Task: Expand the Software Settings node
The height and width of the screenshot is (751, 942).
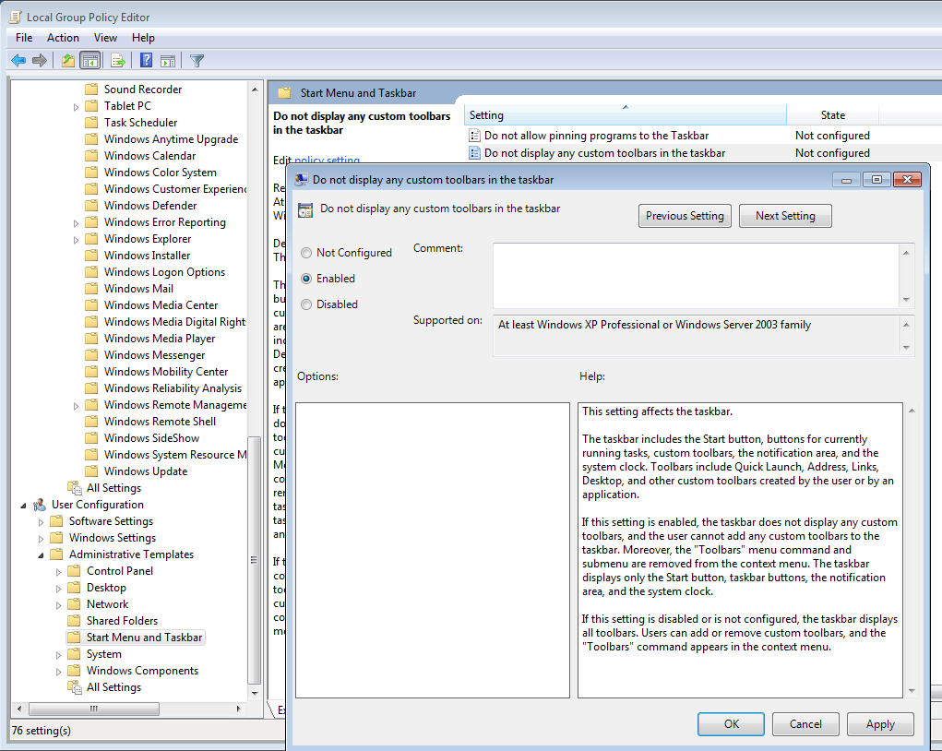Action: click(x=41, y=522)
